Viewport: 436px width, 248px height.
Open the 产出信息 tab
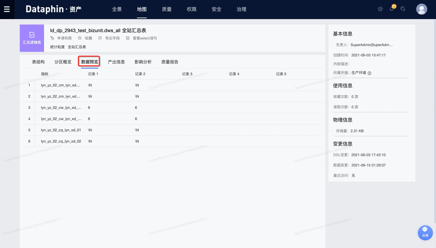click(116, 62)
